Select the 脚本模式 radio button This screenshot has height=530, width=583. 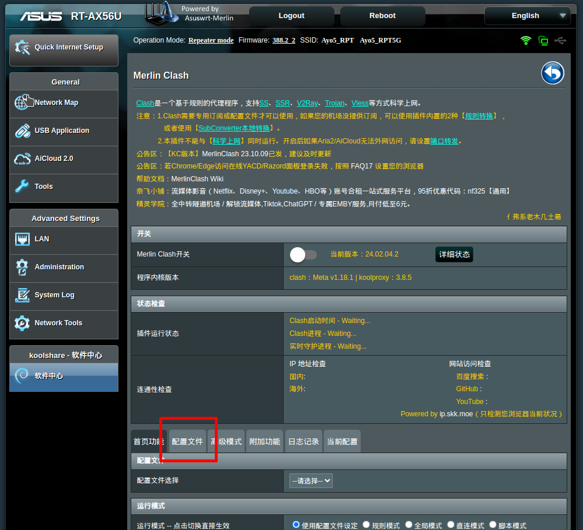(x=493, y=524)
